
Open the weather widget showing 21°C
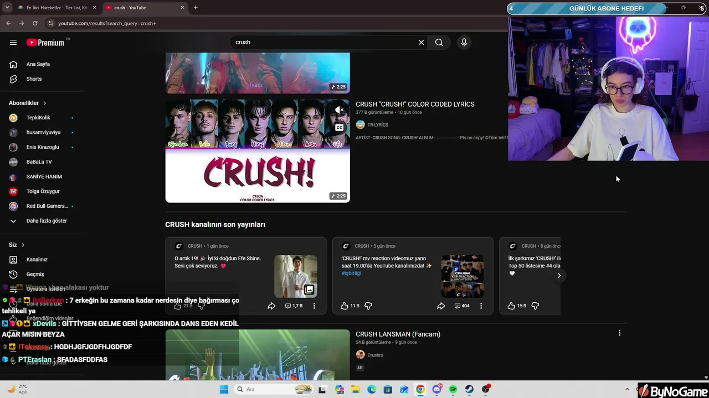17,389
